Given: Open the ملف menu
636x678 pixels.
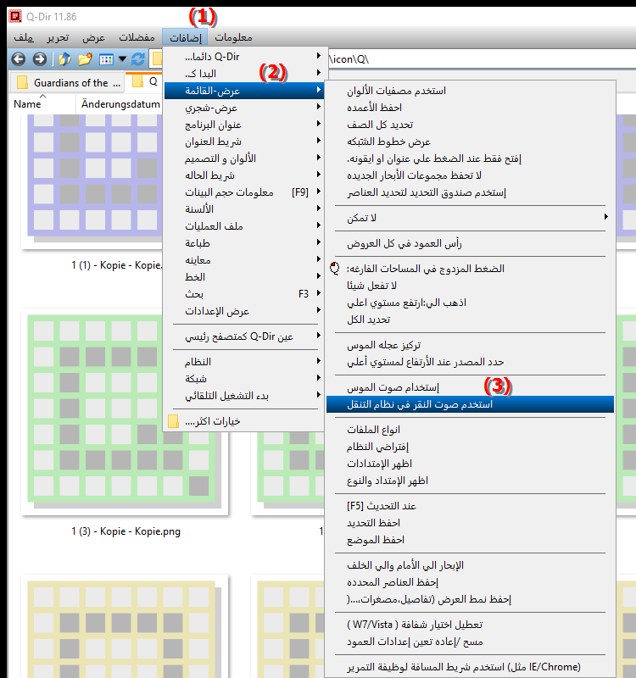Looking at the screenshot, I should 24,37.
